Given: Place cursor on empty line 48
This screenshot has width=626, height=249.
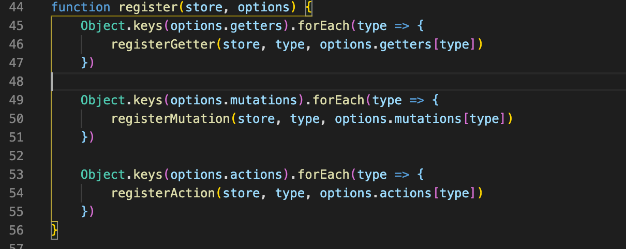Looking at the screenshot, I should point(331,82).
